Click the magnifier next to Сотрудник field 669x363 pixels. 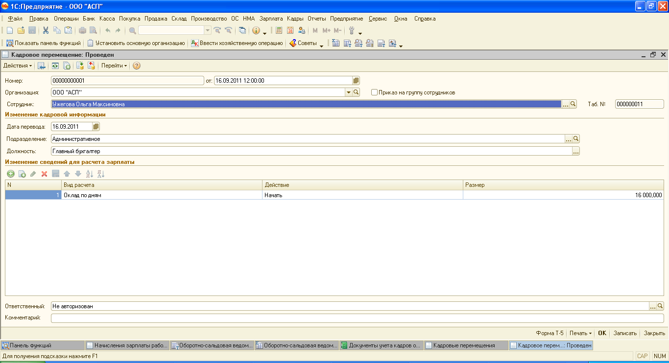coord(573,104)
